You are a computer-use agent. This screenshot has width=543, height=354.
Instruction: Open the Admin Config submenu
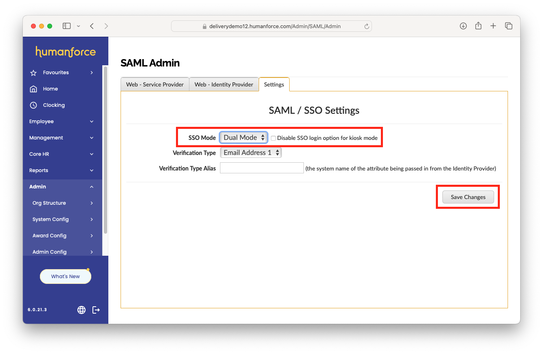[62, 251]
